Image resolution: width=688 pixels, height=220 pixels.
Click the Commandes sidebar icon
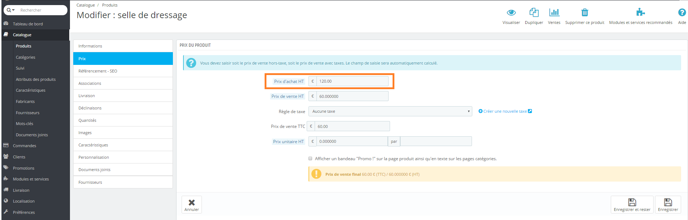pos(6,145)
